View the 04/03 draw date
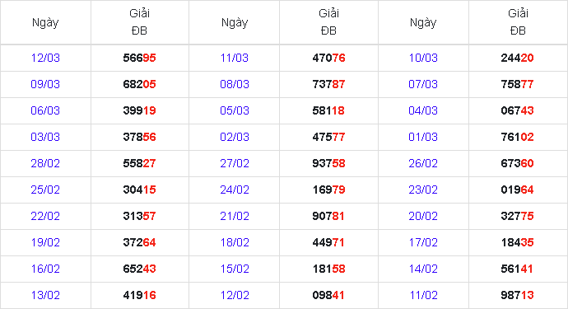Screen dimensions: 568x309 423,110
